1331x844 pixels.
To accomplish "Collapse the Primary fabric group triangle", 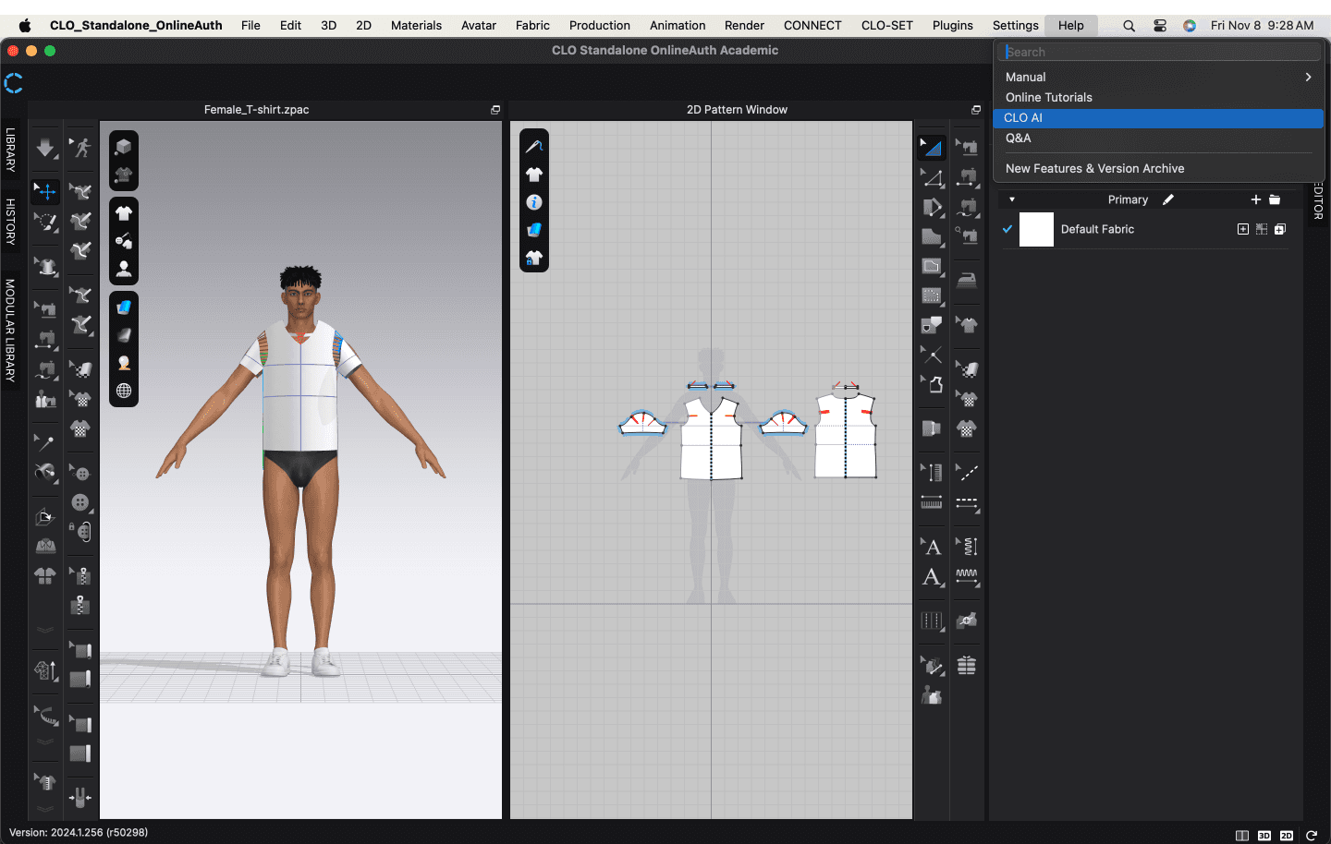I will pyautogui.click(x=1012, y=199).
